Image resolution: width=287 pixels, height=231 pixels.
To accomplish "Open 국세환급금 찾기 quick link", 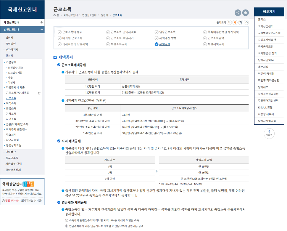I will point(267,53).
